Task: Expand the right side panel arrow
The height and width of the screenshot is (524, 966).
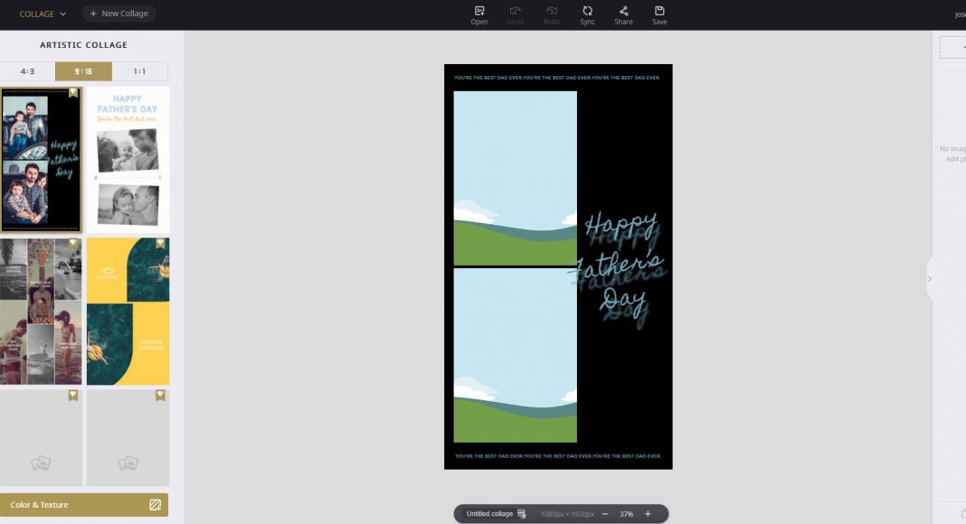Action: (930, 279)
